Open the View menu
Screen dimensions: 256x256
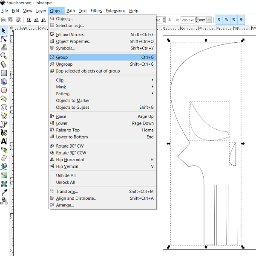[x=28, y=11]
